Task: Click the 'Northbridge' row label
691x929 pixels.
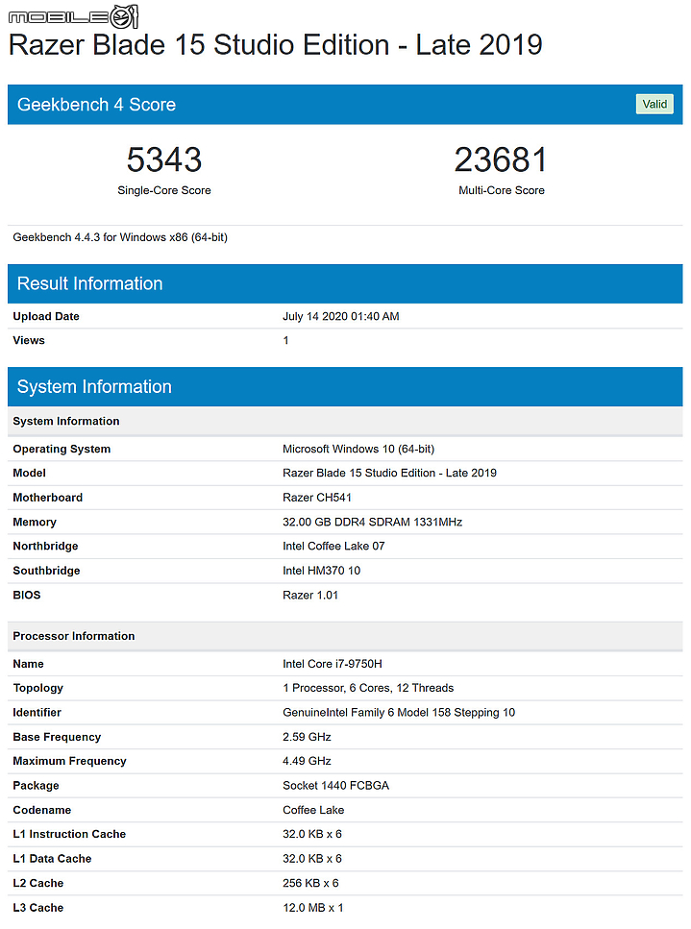Action: 45,547
